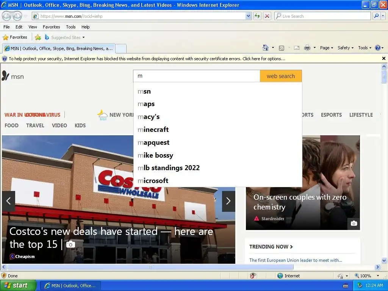
Task: Open the Favorites menu
Action: point(52,27)
